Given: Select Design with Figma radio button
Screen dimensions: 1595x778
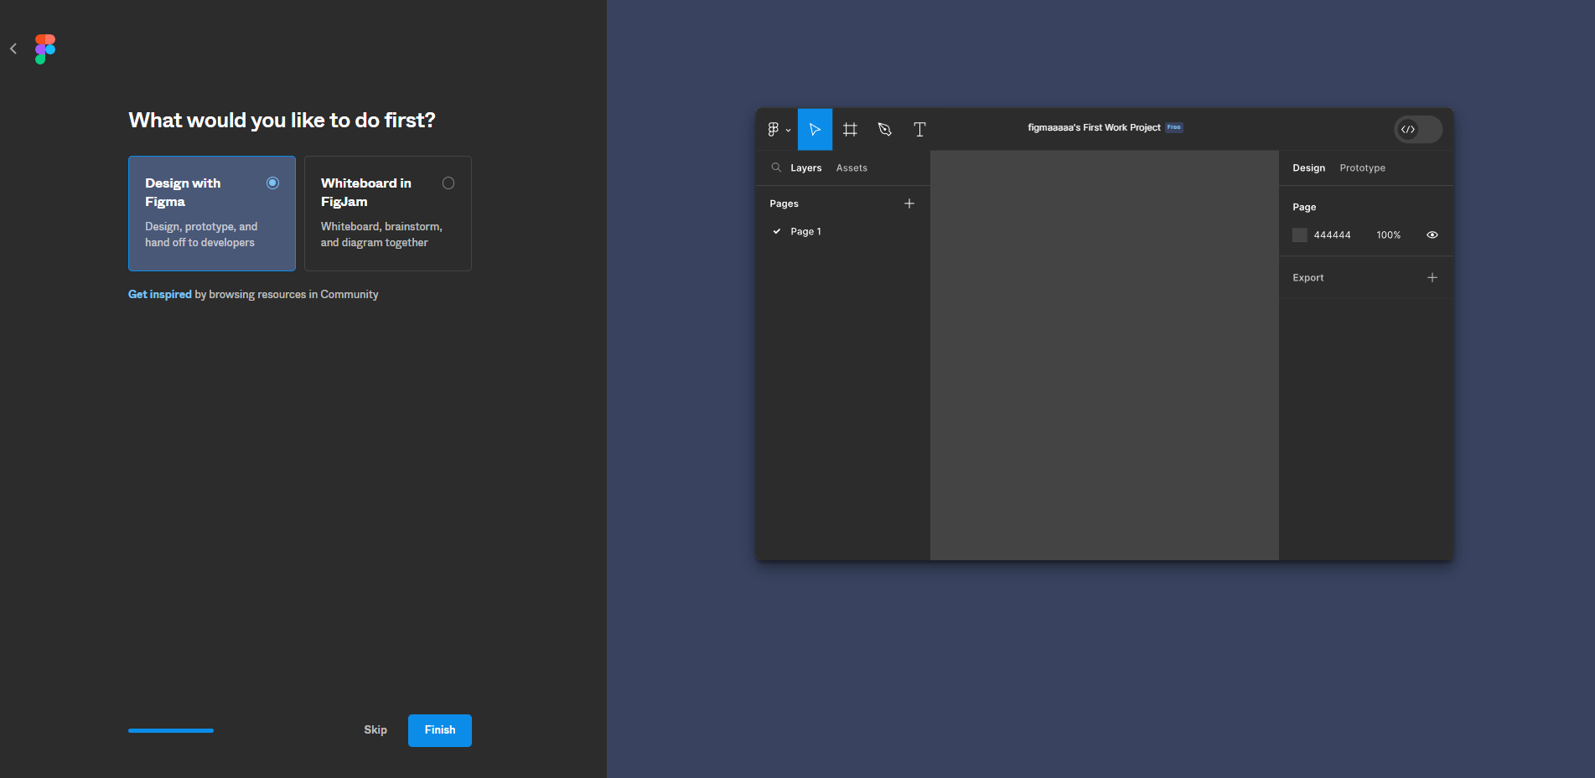Looking at the screenshot, I should (272, 183).
